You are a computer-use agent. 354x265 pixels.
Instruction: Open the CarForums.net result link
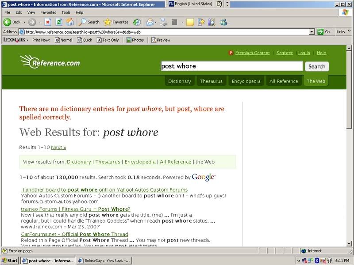[x=74, y=235]
